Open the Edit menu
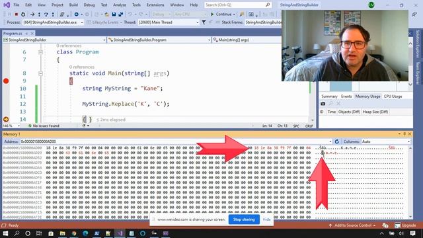The image size is (423, 238). tap(28, 5)
